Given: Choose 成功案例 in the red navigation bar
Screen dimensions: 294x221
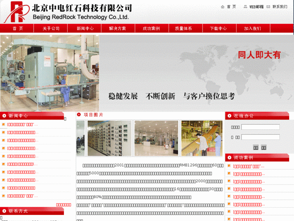Looking at the screenshot, I should tap(151, 28).
